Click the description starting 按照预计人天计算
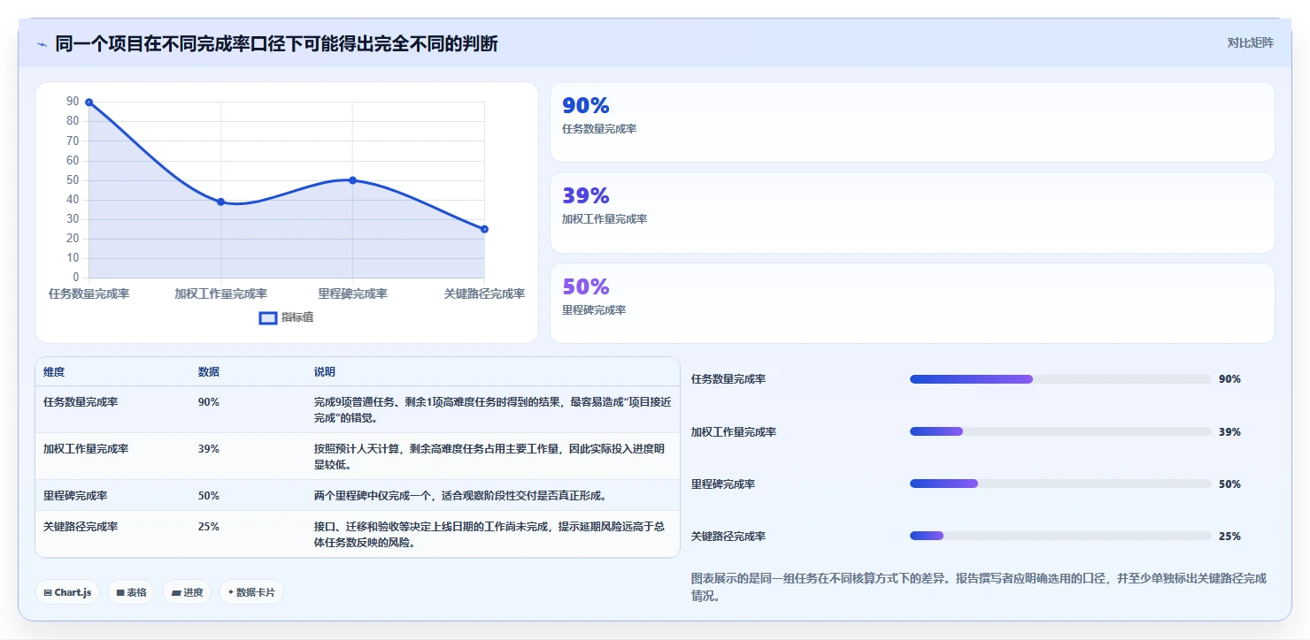Screen dimensions: 1310x640 491,456
